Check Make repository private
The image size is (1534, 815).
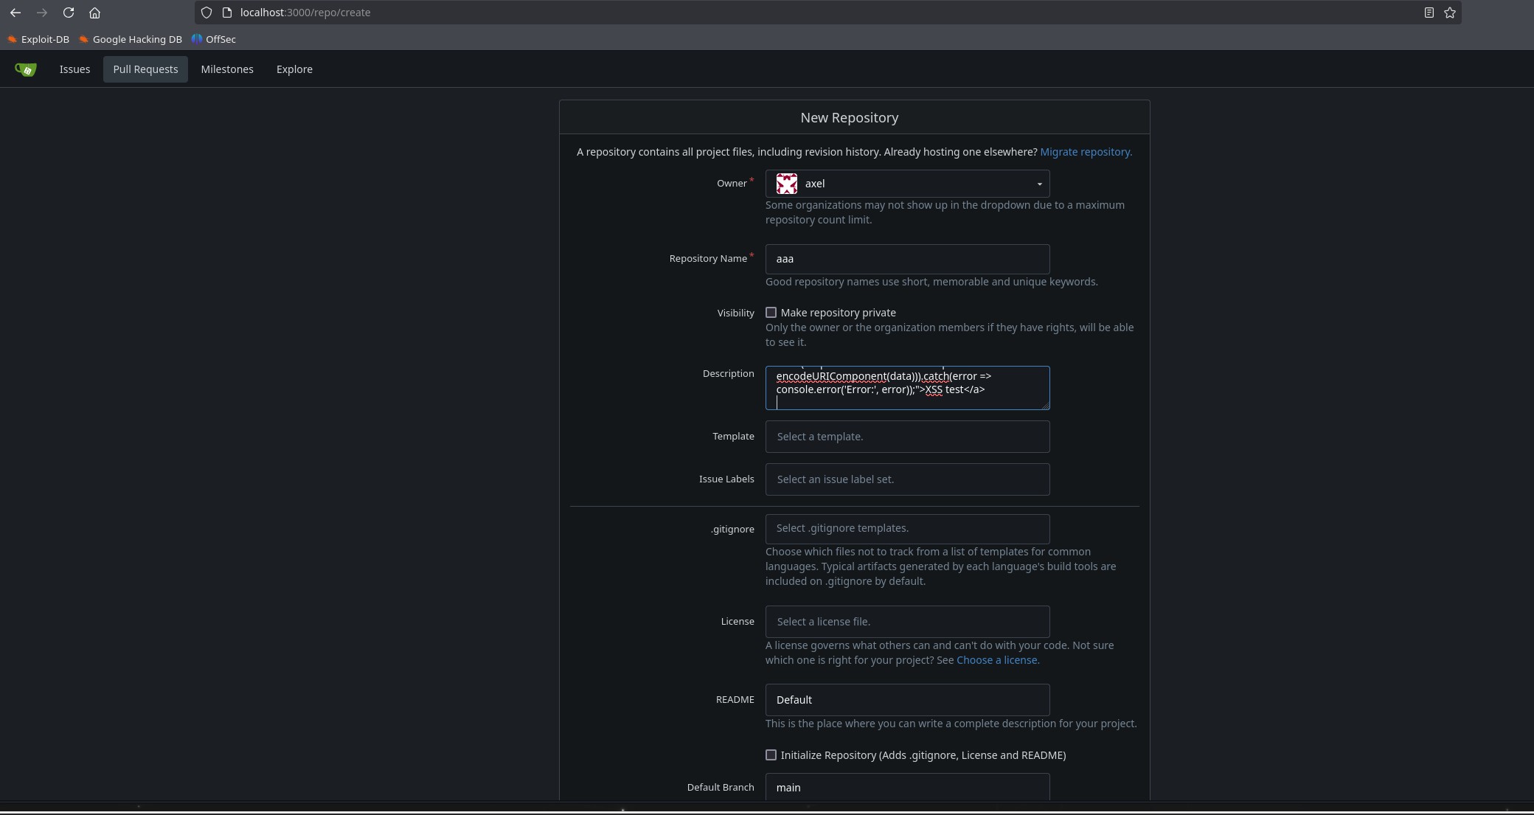point(771,313)
